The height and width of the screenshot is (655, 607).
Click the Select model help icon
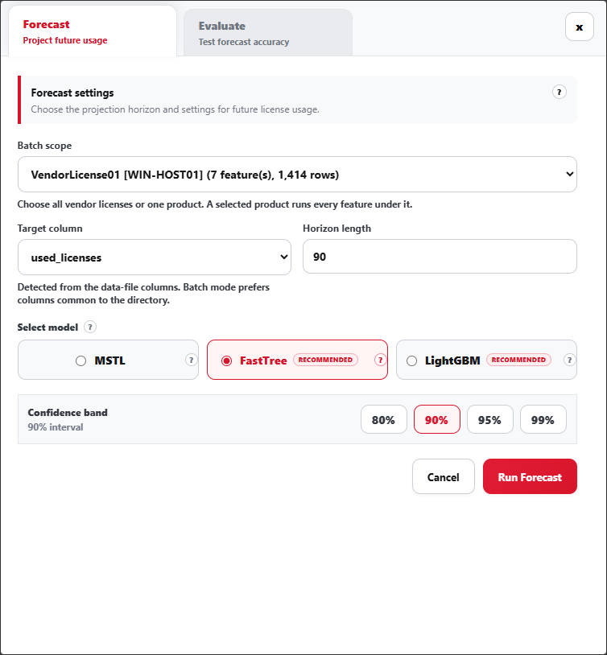[x=90, y=327]
